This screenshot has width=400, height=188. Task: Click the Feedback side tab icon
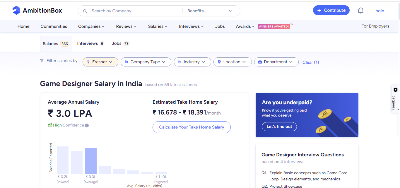pyautogui.click(x=395, y=90)
